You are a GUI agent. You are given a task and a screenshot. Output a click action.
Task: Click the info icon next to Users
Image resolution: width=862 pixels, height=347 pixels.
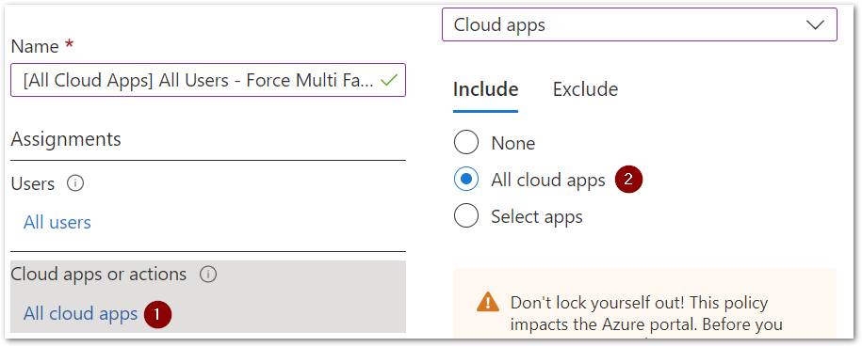click(x=75, y=183)
